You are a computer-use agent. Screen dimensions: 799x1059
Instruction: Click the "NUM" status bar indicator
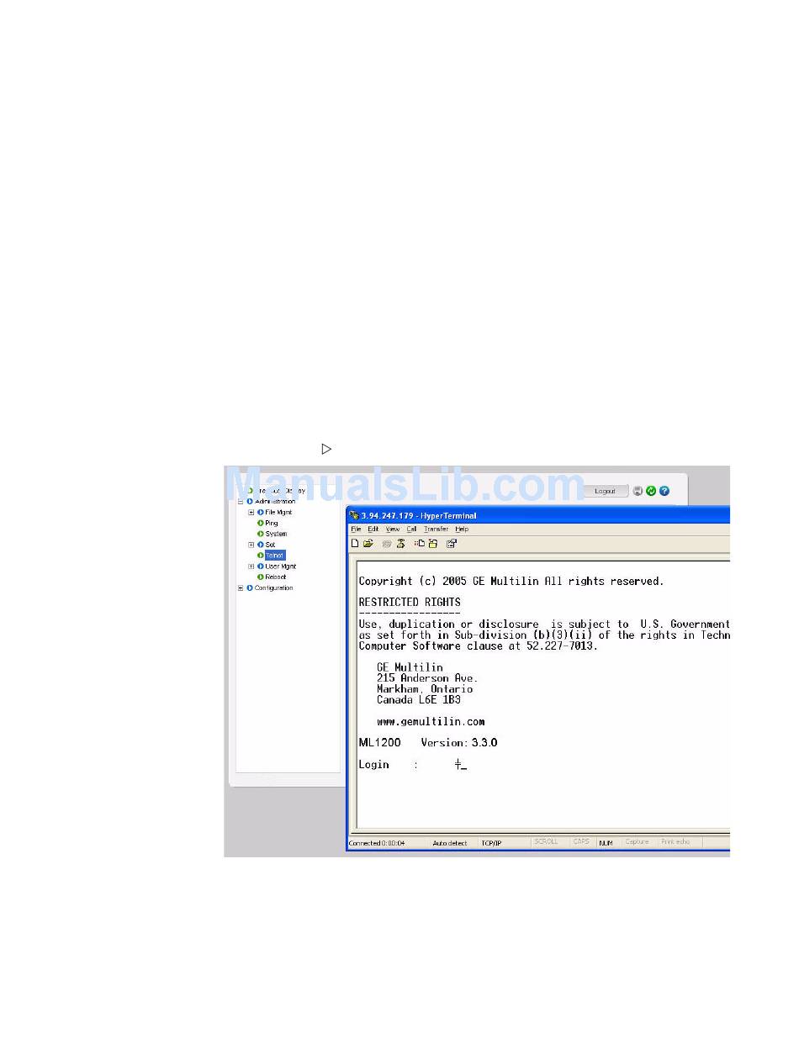pyautogui.click(x=606, y=843)
